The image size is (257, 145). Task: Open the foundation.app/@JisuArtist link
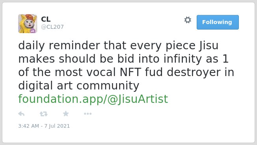click(93, 99)
